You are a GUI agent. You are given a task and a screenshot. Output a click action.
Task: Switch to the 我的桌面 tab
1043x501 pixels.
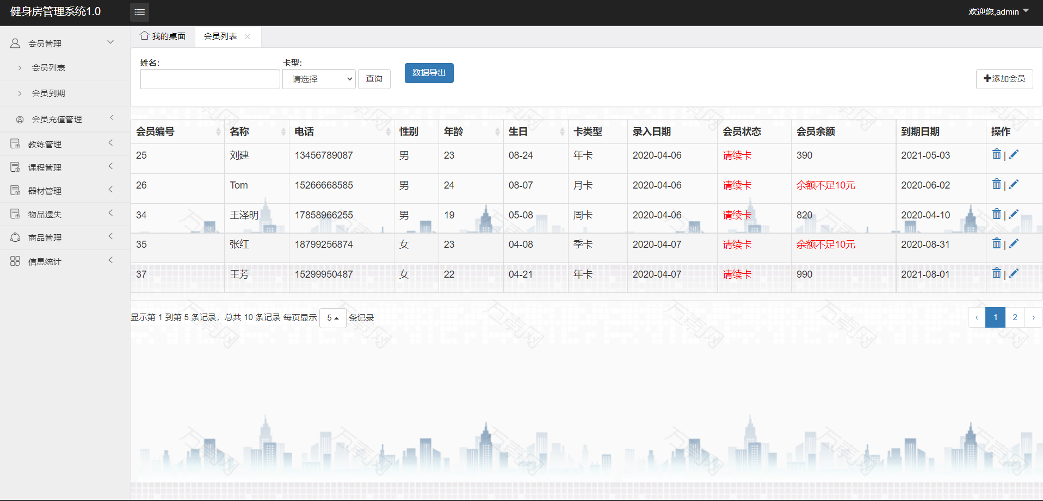163,36
